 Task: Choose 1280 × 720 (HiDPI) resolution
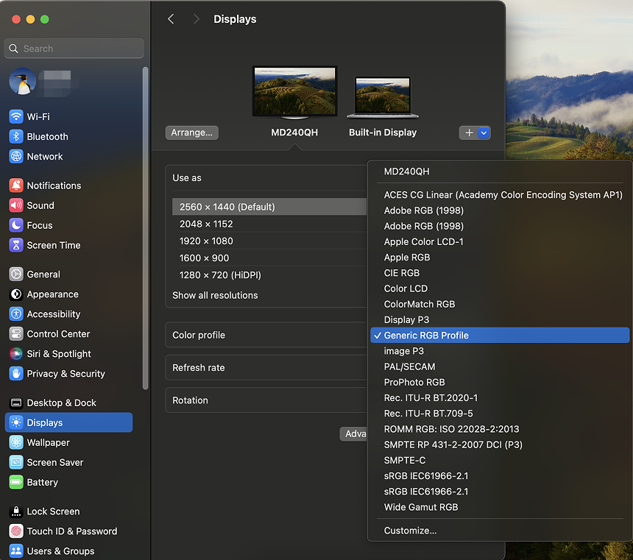point(269,274)
